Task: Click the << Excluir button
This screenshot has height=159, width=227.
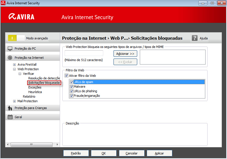Action: point(125,62)
